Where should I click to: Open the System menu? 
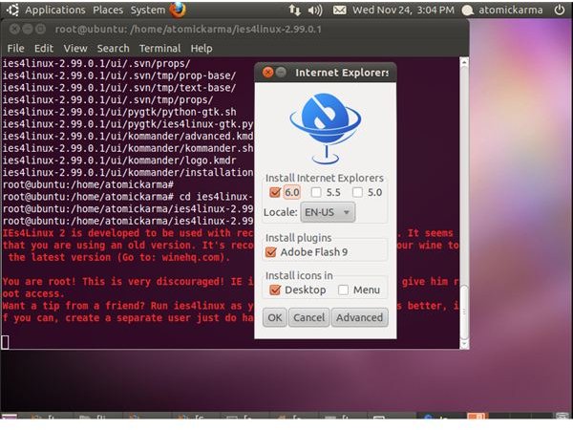[148, 10]
